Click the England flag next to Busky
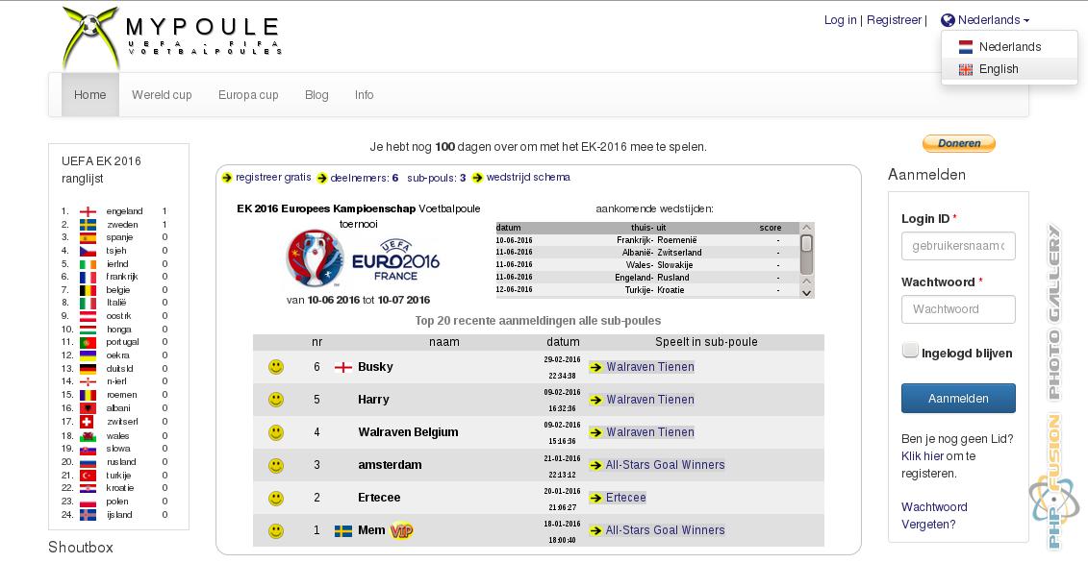 (x=342, y=367)
